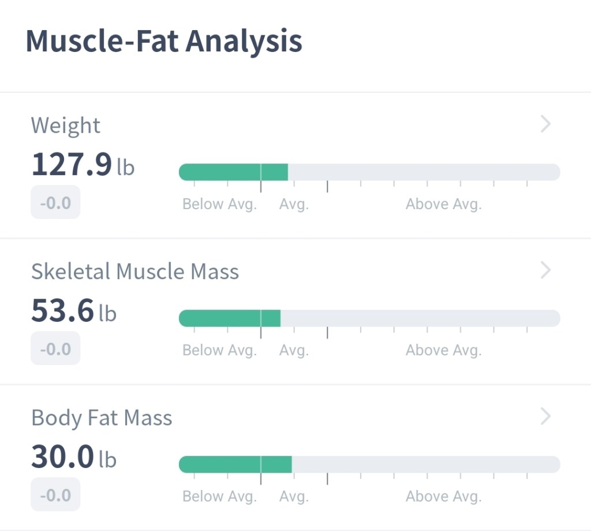
Task: Click Skeletal Muscle Mass green progress bar
Action: [230, 318]
